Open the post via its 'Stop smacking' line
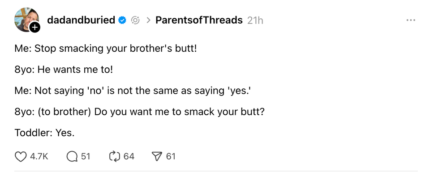This screenshot has width=430, height=175. coord(106,49)
